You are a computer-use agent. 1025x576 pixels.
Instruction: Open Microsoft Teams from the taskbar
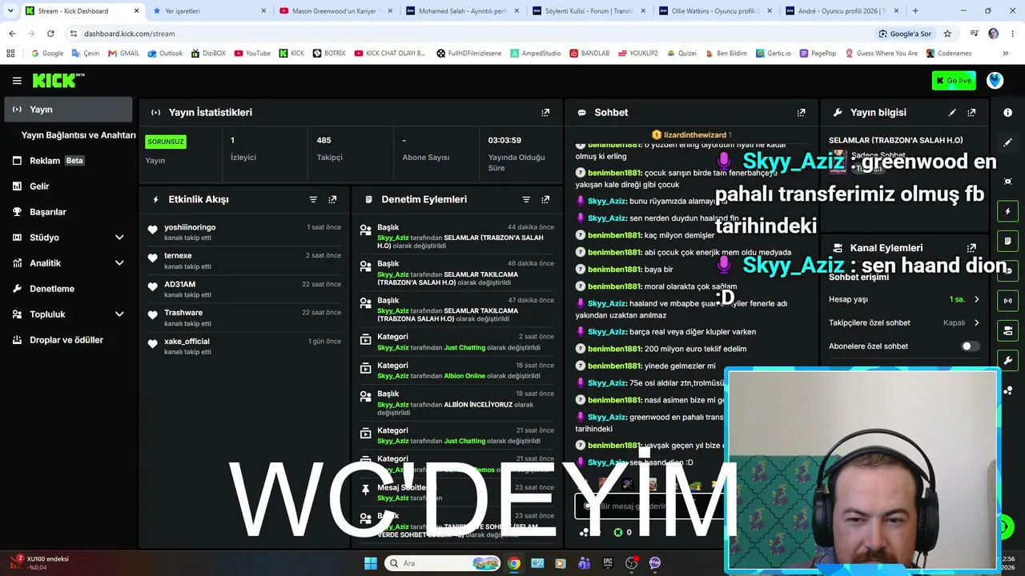pos(585,563)
